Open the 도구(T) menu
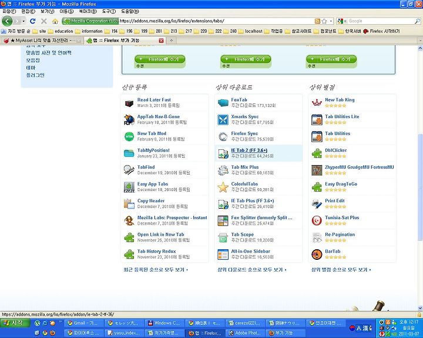This screenshot has height=338, width=423. point(109,11)
